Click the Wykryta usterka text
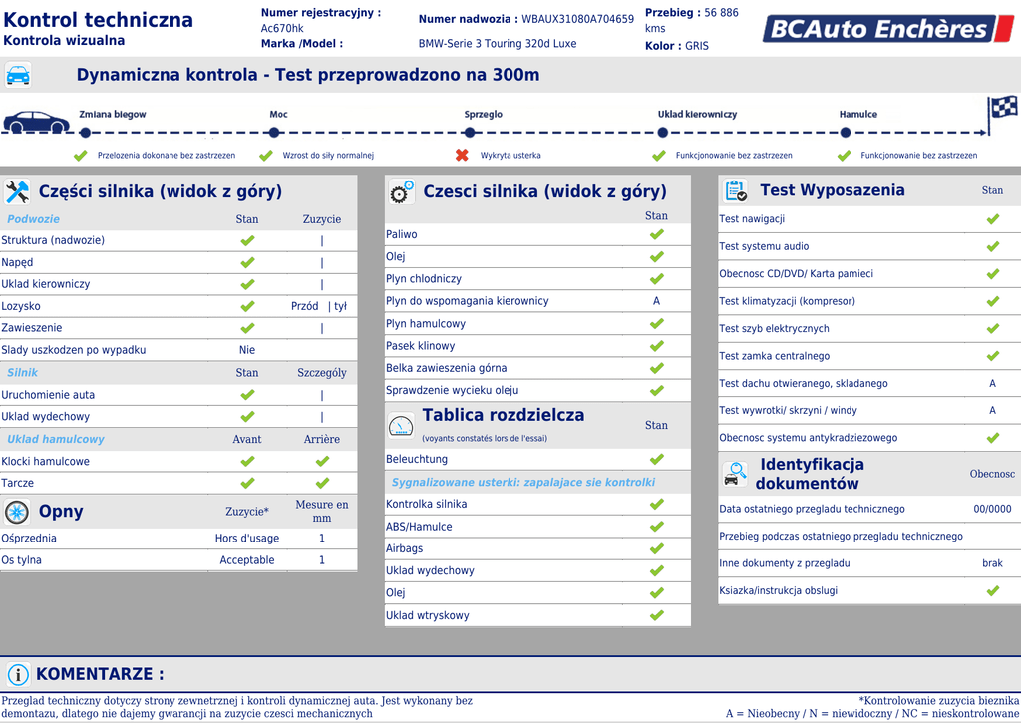 tap(510, 156)
